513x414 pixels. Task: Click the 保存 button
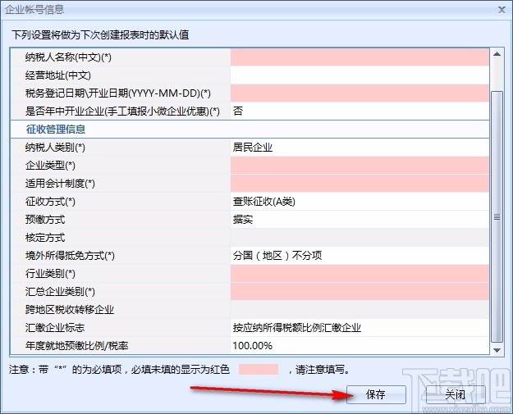click(376, 394)
